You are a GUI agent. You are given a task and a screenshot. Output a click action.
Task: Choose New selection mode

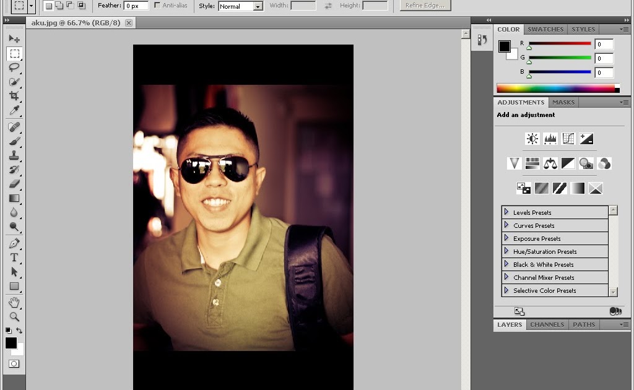click(48, 6)
